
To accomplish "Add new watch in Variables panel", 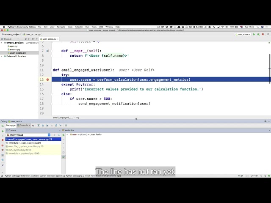I will pyautogui.click(x=64, y=135).
